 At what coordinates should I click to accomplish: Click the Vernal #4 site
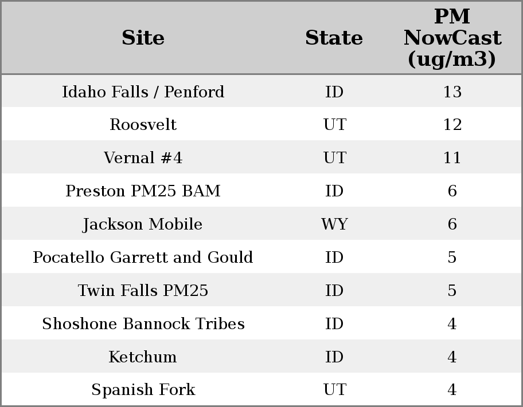143,158
